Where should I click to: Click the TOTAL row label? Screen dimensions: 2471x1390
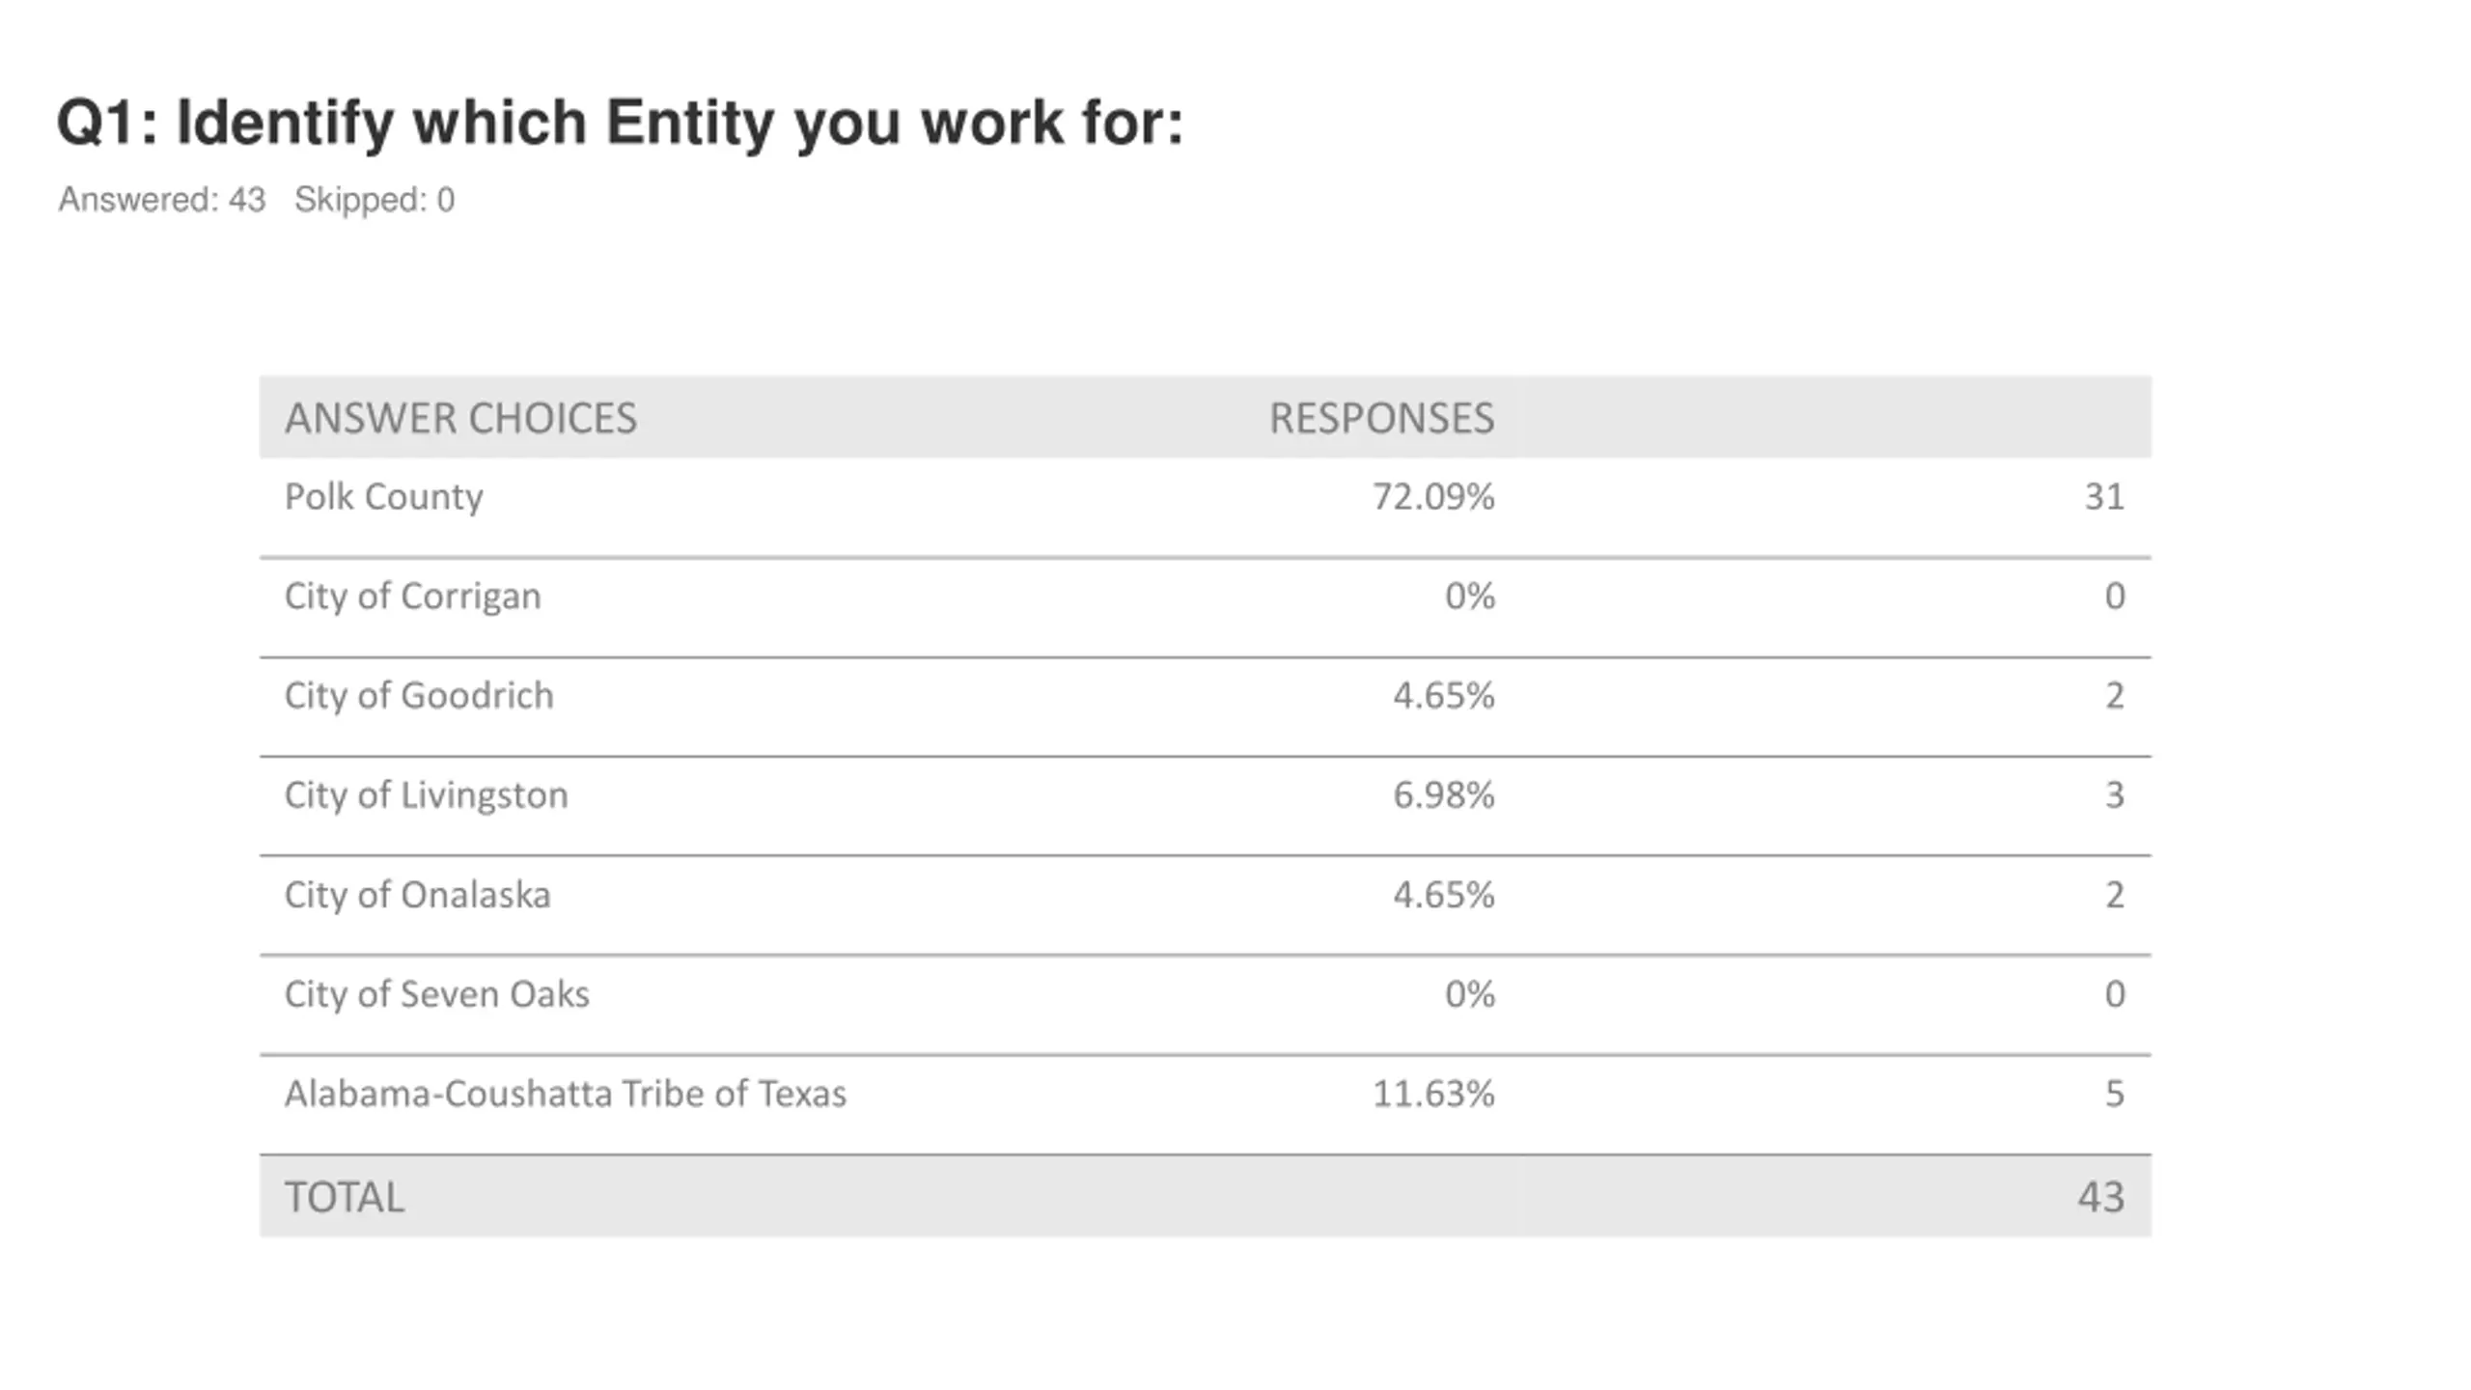click(344, 1197)
